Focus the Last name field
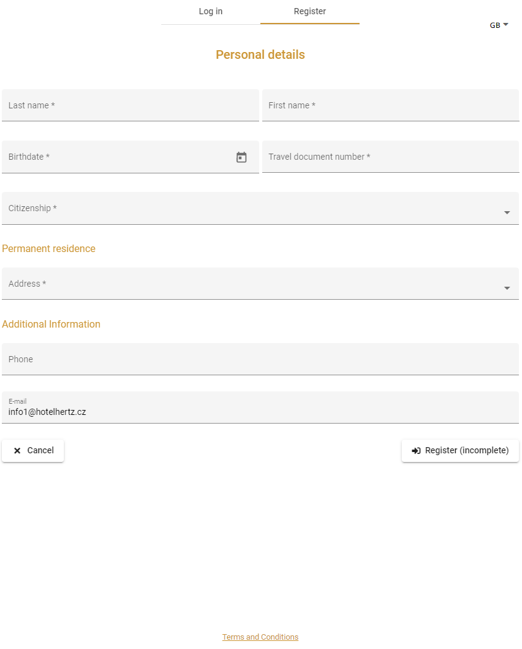Screen dimensions: 522x649 (130, 105)
